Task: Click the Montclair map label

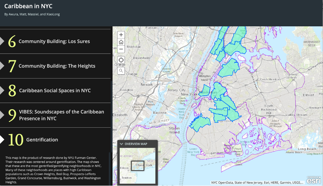Action: pyautogui.click(x=134, y=47)
